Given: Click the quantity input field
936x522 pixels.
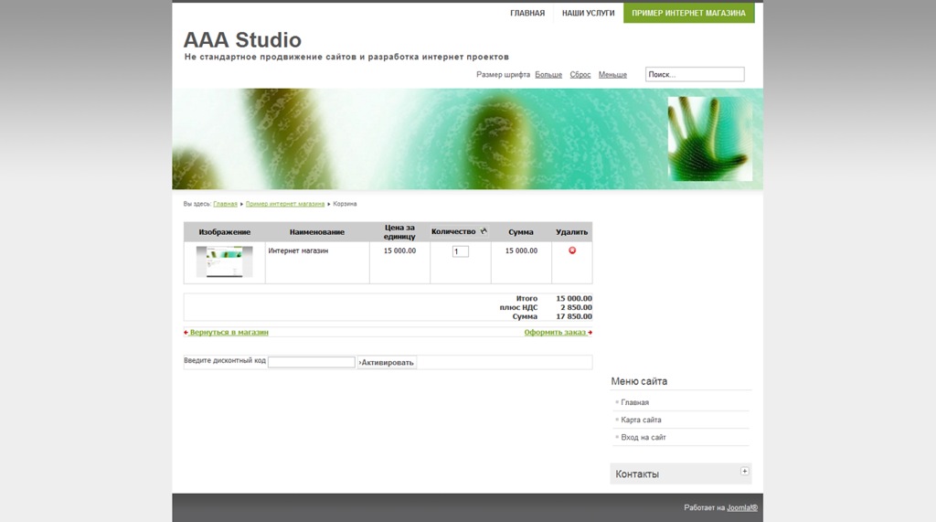Looking at the screenshot, I should pos(461,251).
